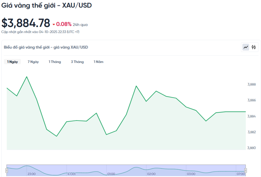Click the left handle of range navigator
Image resolution: width=261 pixels, height=177 pixels.
pyautogui.click(x=7, y=170)
